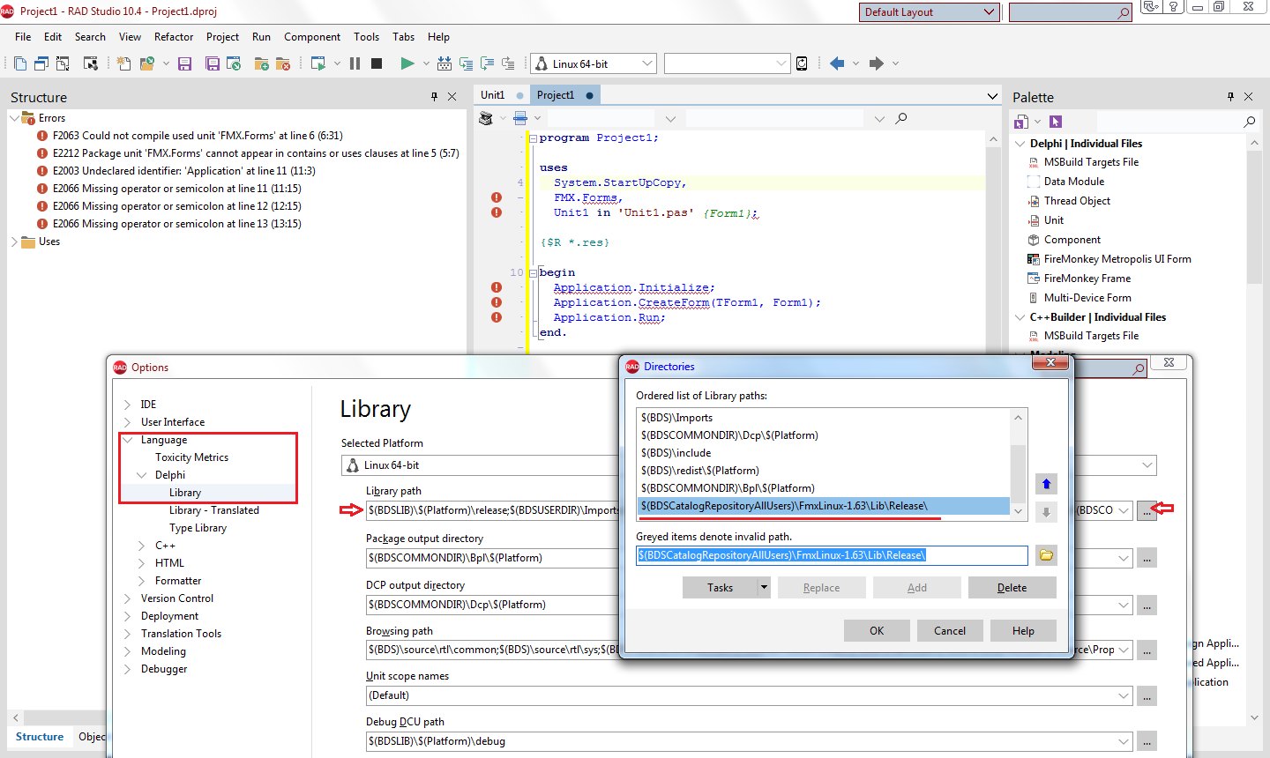This screenshot has height=758, width=1270.
Task: Click the View Unit toolbar icon
Action: tap(20, 63)
